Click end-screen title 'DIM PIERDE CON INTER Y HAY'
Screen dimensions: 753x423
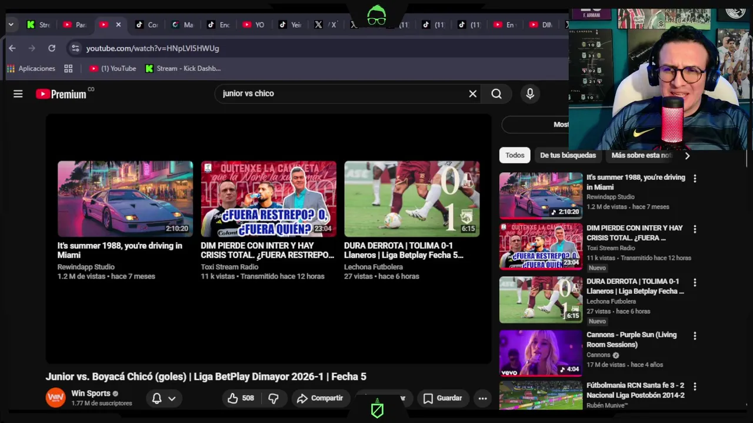click(x=267, y=250)
